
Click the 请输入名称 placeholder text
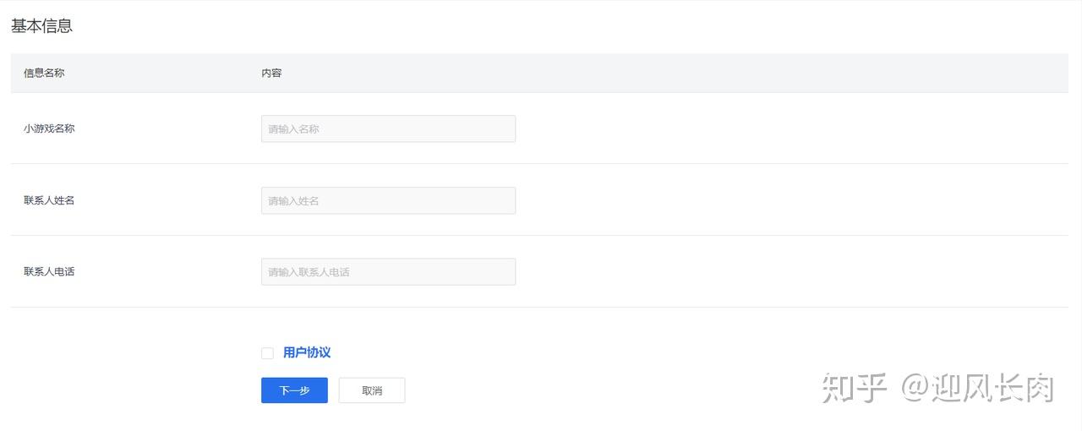[293, 129]
